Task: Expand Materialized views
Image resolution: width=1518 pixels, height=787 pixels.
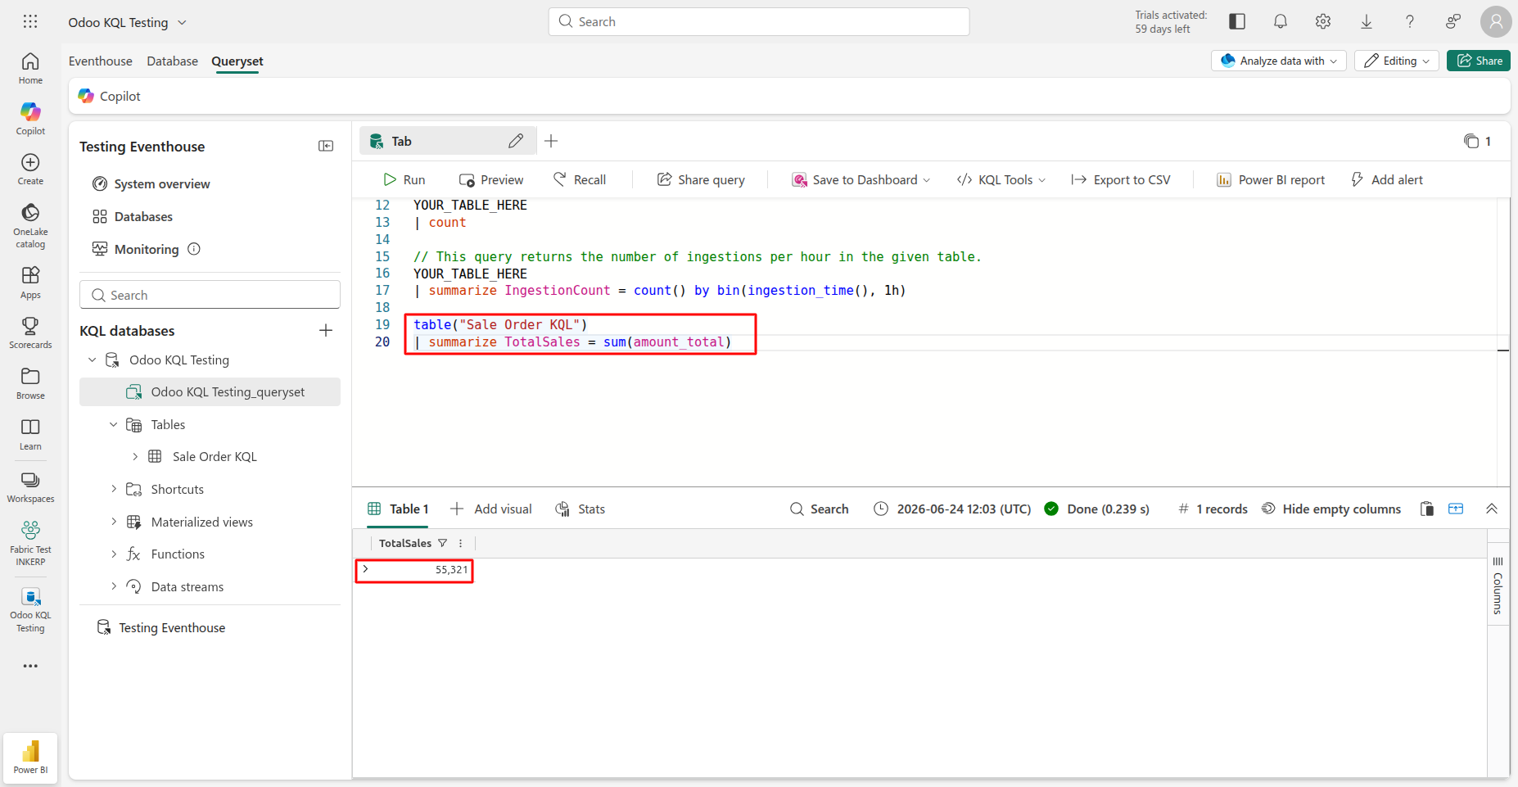Action: coord(114,522)
